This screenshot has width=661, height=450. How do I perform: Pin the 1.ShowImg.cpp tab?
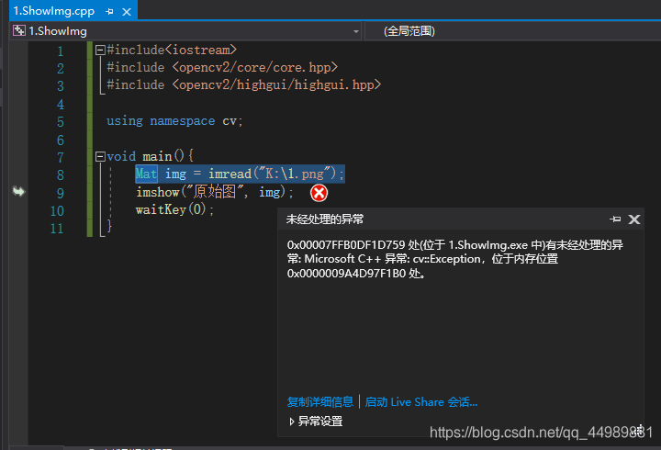point(109,12)
